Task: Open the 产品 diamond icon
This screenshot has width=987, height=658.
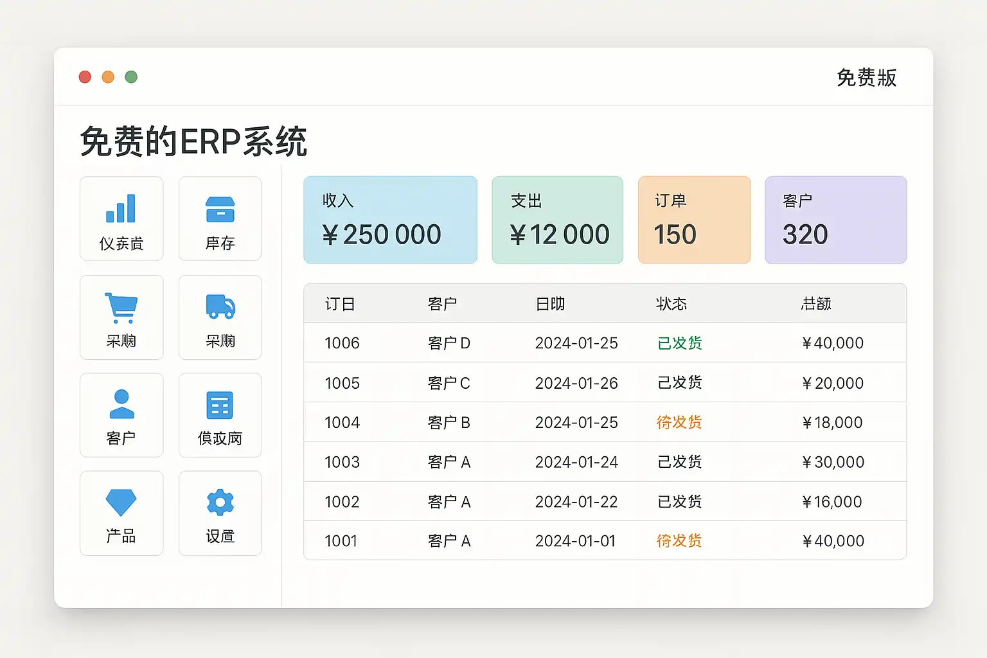Action: click(121, 502)
